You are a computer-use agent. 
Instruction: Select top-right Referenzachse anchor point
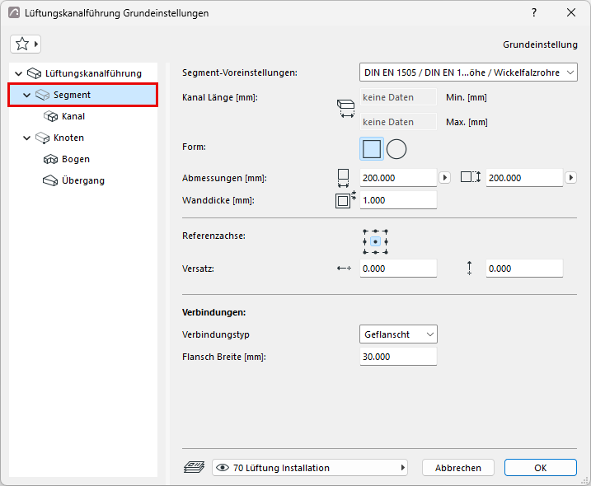coord(386,231)
